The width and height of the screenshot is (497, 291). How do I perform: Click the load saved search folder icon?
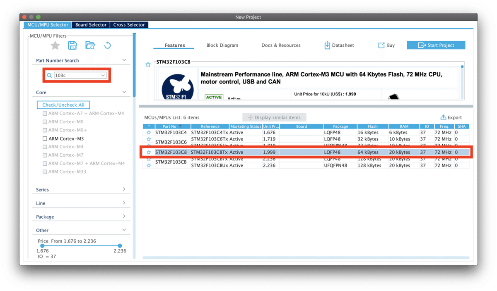90,45
